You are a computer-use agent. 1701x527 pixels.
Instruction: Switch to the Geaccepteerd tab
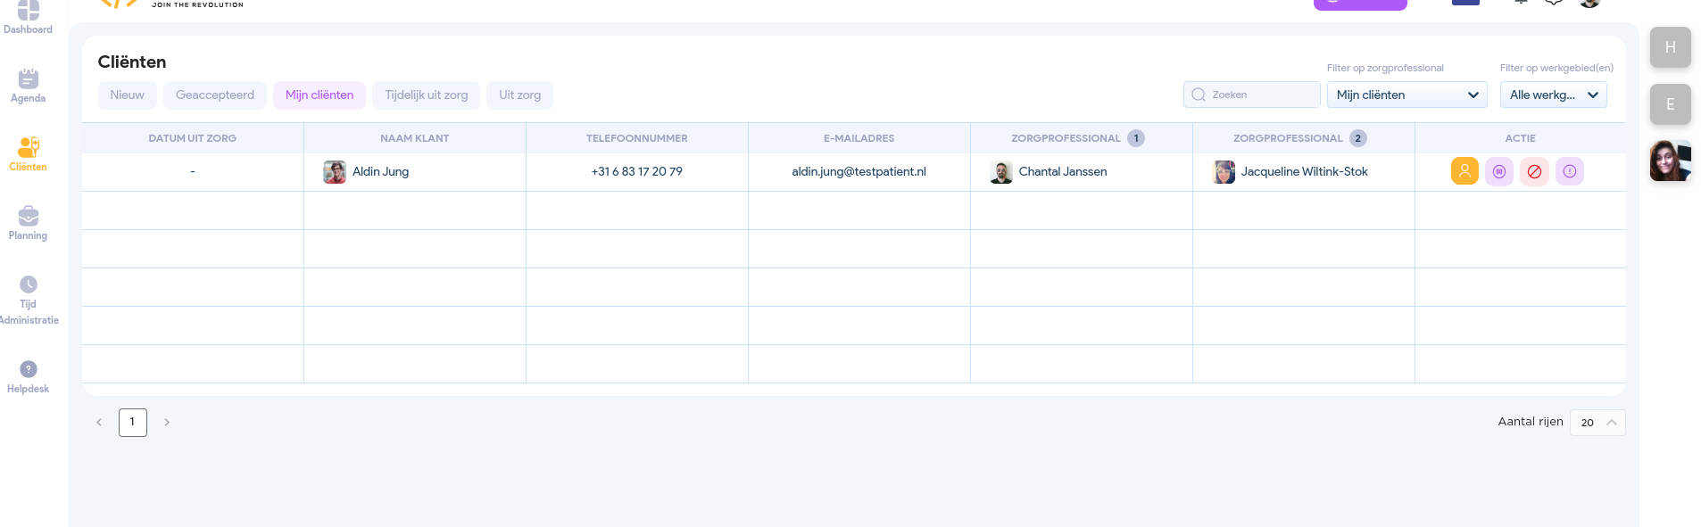click(x=214, y=95)
